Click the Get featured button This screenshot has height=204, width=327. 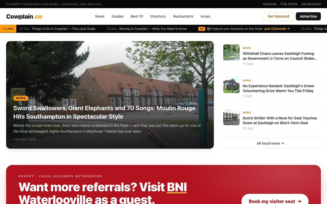[278, 16]
